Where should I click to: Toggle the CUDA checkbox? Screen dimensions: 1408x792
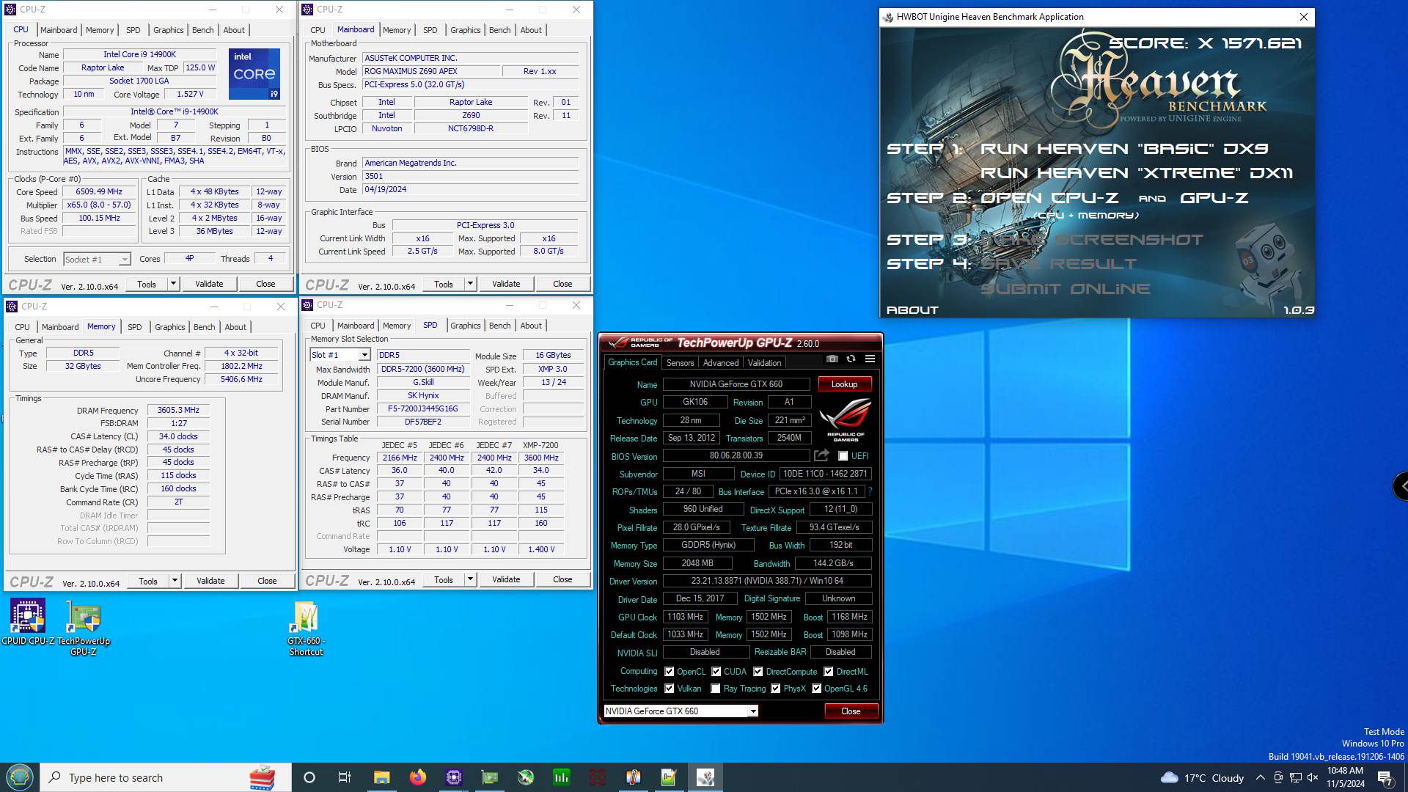coord(716,671)
